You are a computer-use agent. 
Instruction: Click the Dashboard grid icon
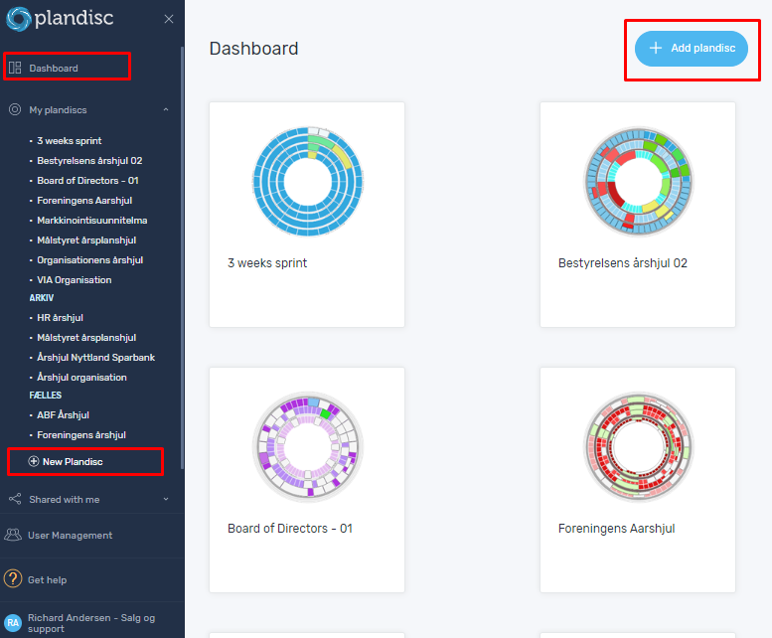[15, 68]
